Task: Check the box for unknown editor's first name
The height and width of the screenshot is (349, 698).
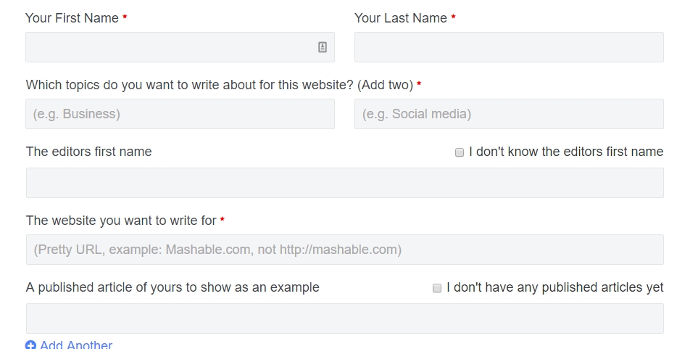Action: click(460, 152)
